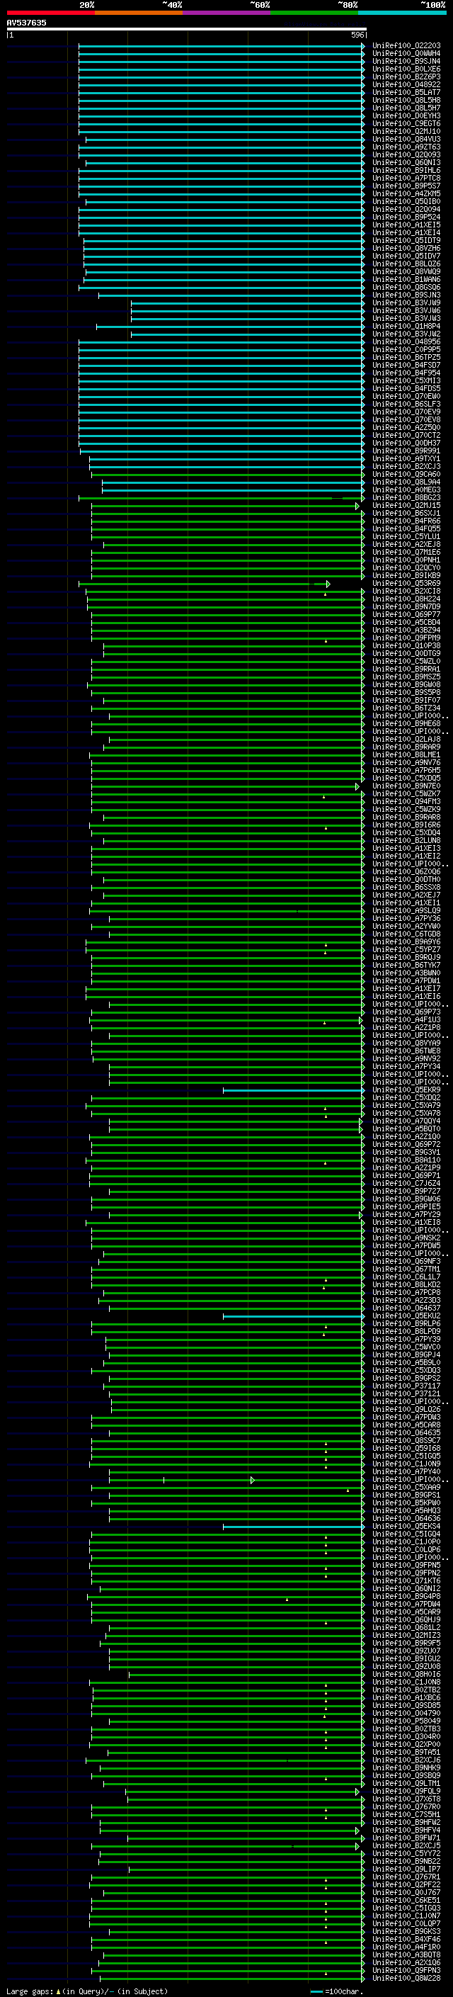Click label UniRef100_B3VJW9

click(x=406, y=303)
